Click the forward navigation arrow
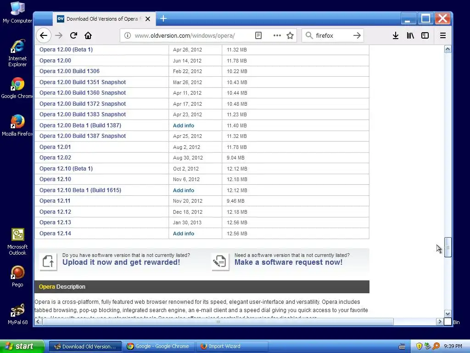 tap(59, 35)
